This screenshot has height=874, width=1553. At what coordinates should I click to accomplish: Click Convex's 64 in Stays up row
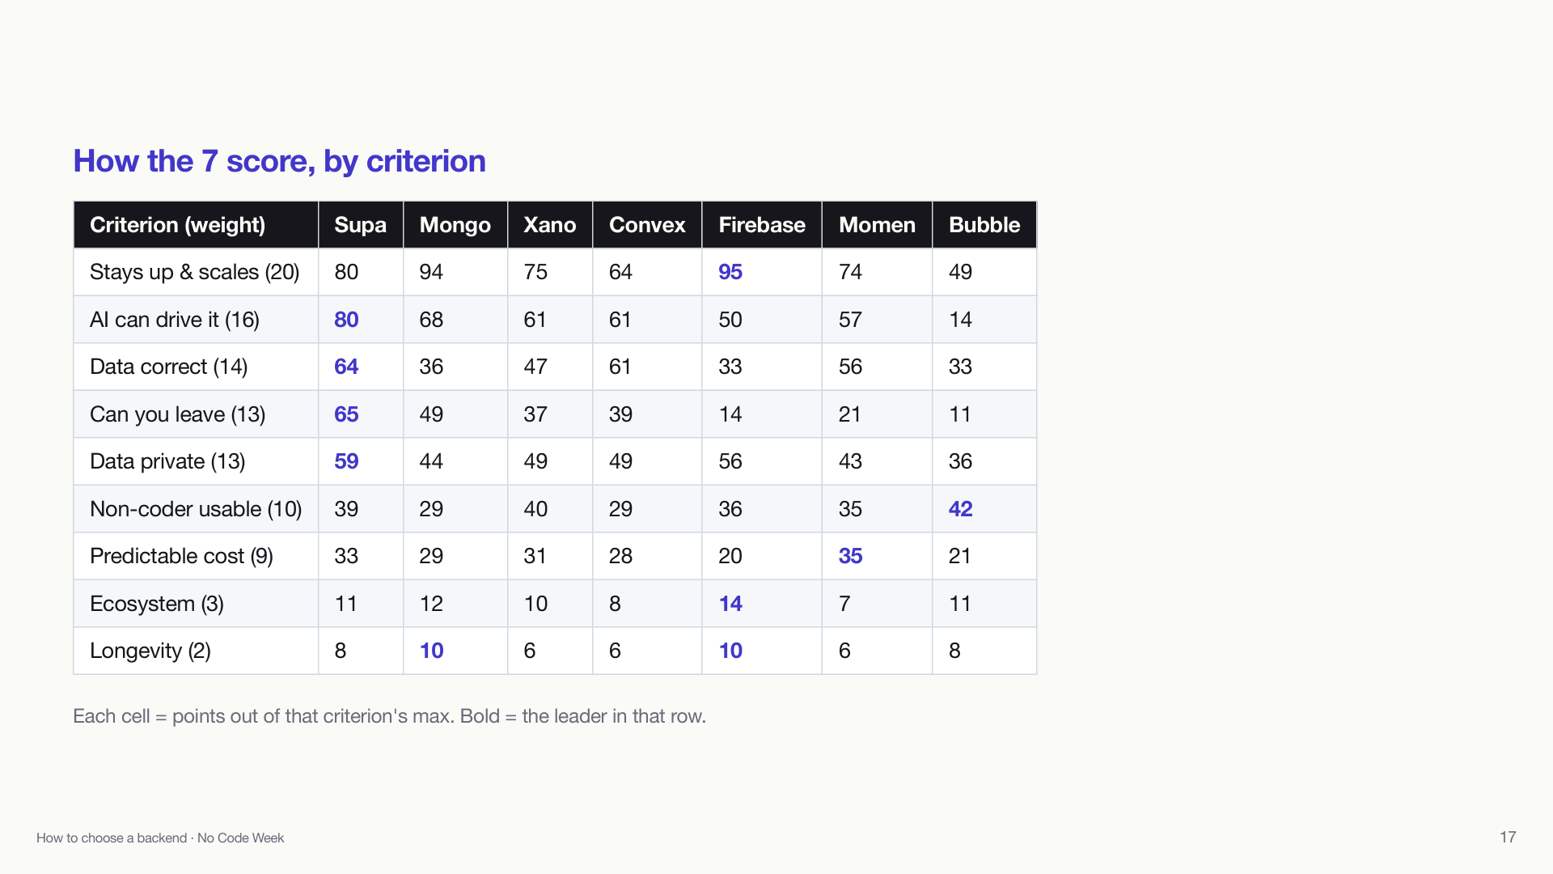[x=620, y=272]
